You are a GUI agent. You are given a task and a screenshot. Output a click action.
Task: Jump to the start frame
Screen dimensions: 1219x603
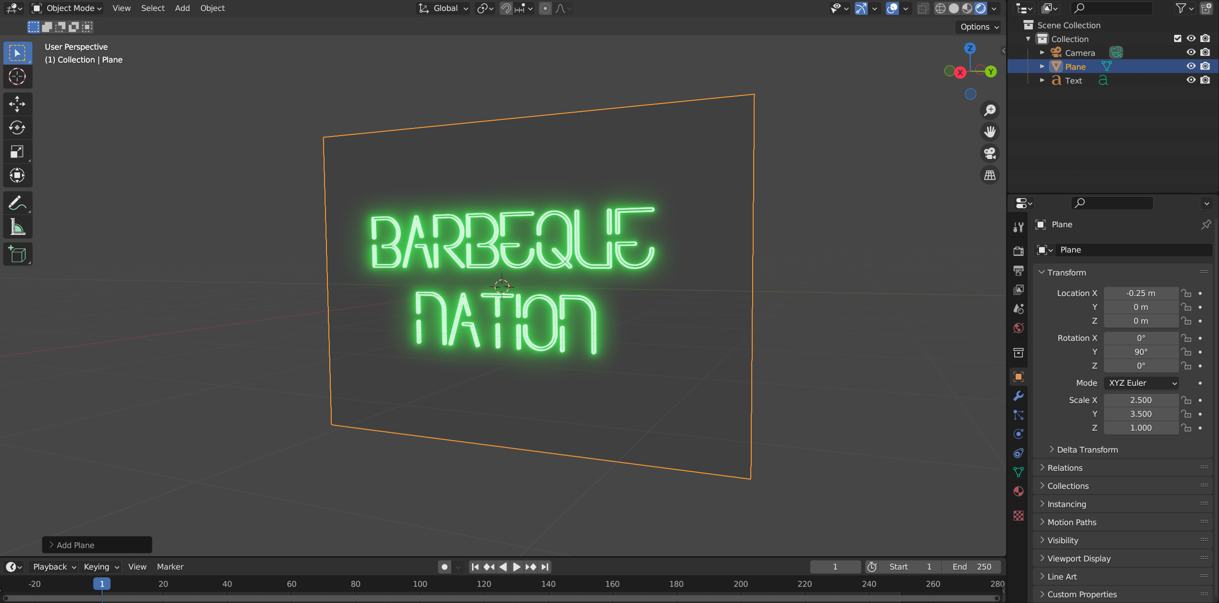[475, 567]
